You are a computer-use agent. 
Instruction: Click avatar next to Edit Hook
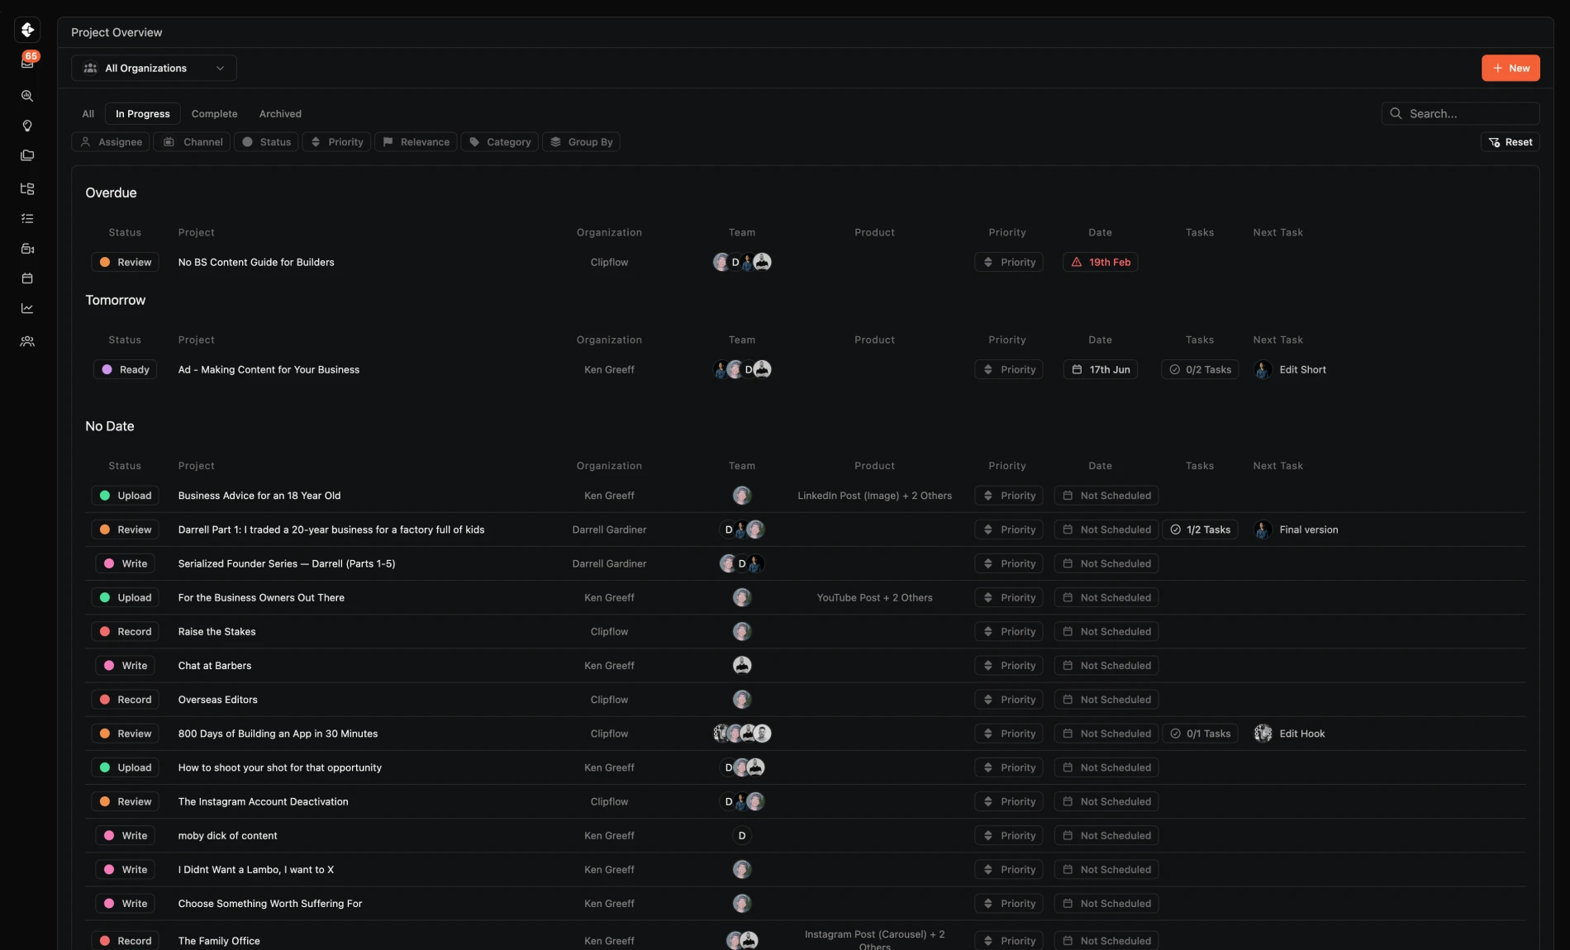coord(1263,734)
